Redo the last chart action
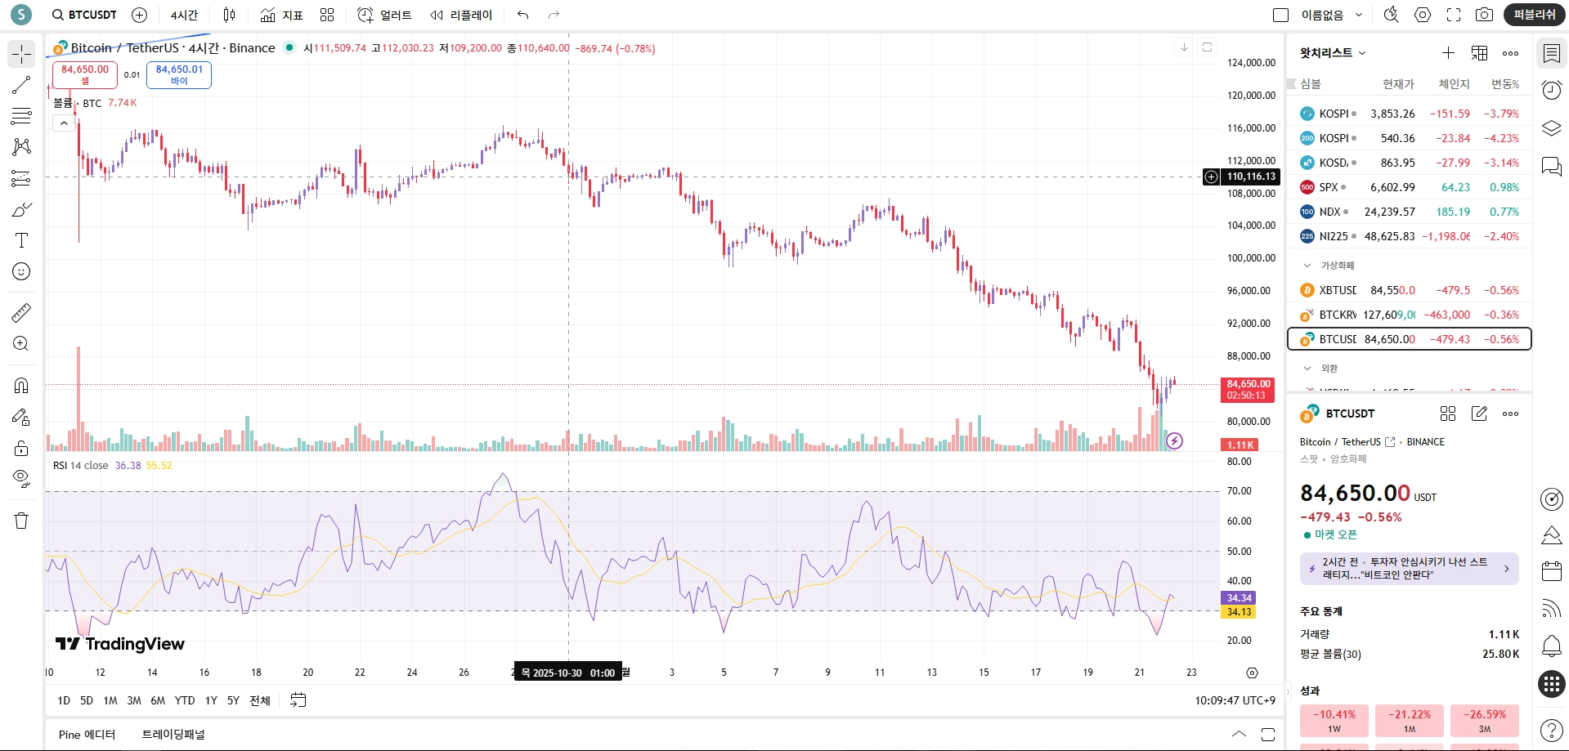The height and width of the screenshot is (751, 1569). 554,15
